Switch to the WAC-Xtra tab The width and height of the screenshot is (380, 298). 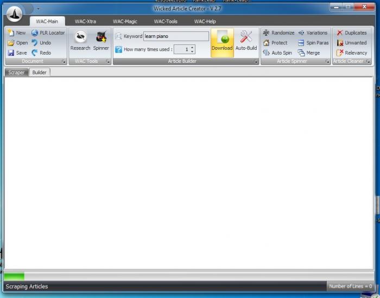[x=85, y=21]
